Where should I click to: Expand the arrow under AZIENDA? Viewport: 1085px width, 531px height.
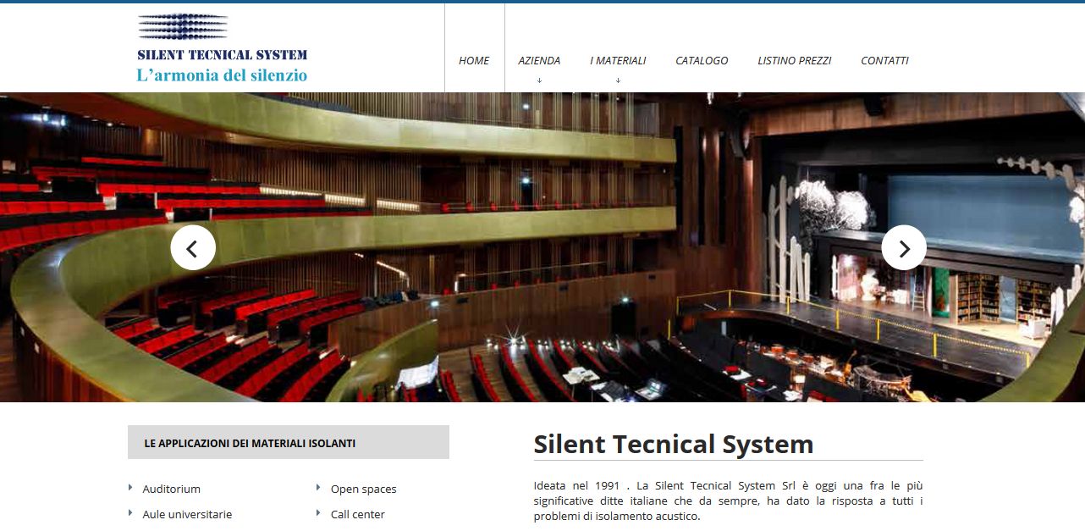[539, 80]
